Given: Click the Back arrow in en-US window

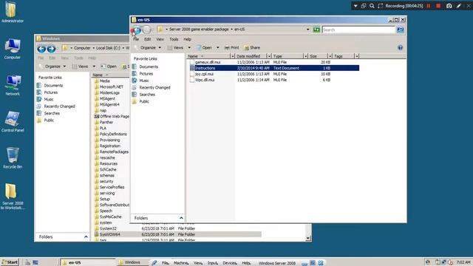Looking at the screenshot, I should click(x=137, y=30).
